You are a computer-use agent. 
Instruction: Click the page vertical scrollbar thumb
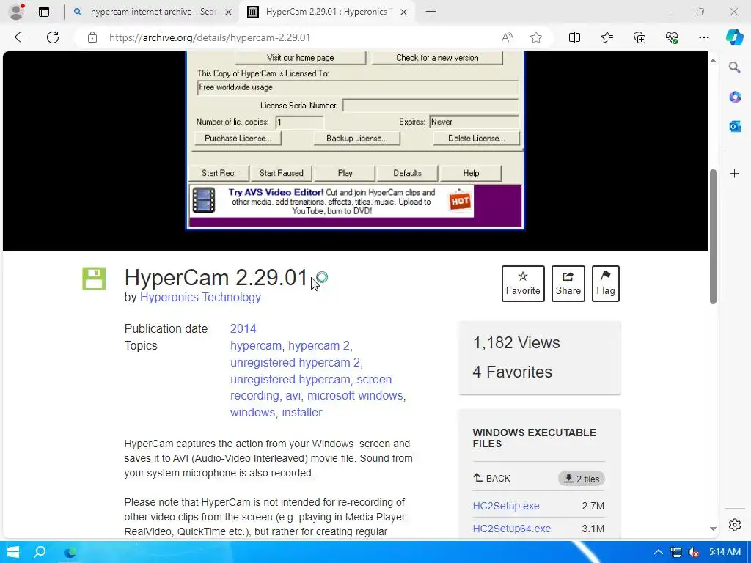click(713, 237)
